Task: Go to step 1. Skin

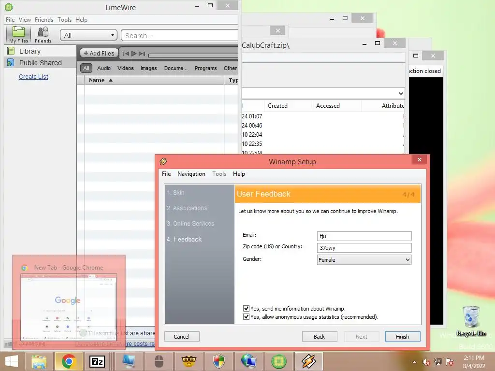Action: (x=175, y=192)
